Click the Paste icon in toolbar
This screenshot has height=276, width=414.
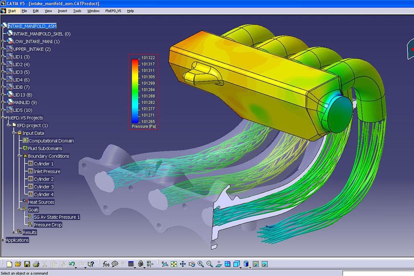[63, 264]
